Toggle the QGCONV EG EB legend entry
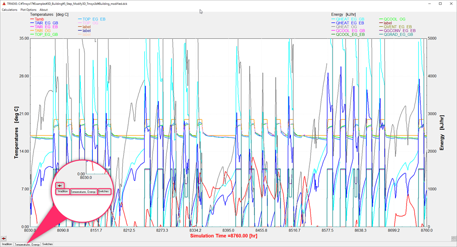Screen dimensions: 457x247 398,31
